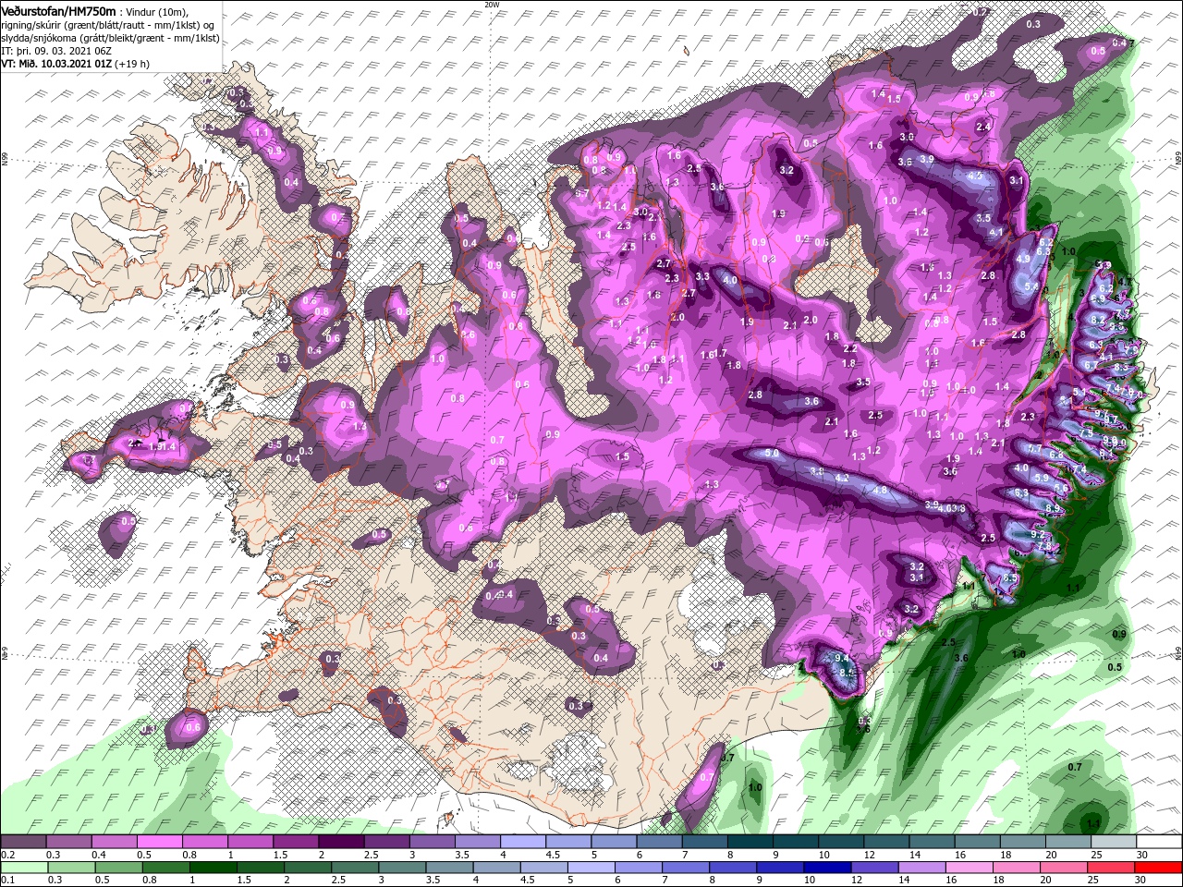Click the 'rigning/skúrir' legend description line

[x=107, y=24]
